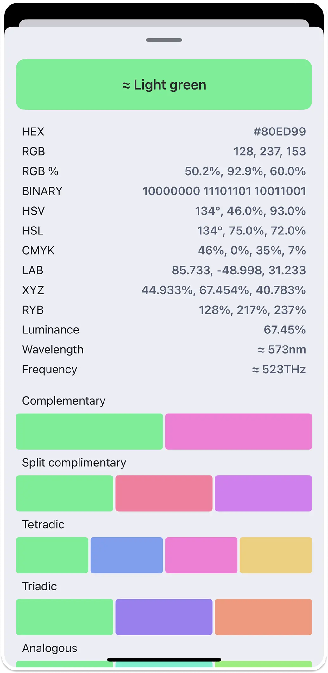Copy the HEX value #80ED99

(x=279, y=132)
